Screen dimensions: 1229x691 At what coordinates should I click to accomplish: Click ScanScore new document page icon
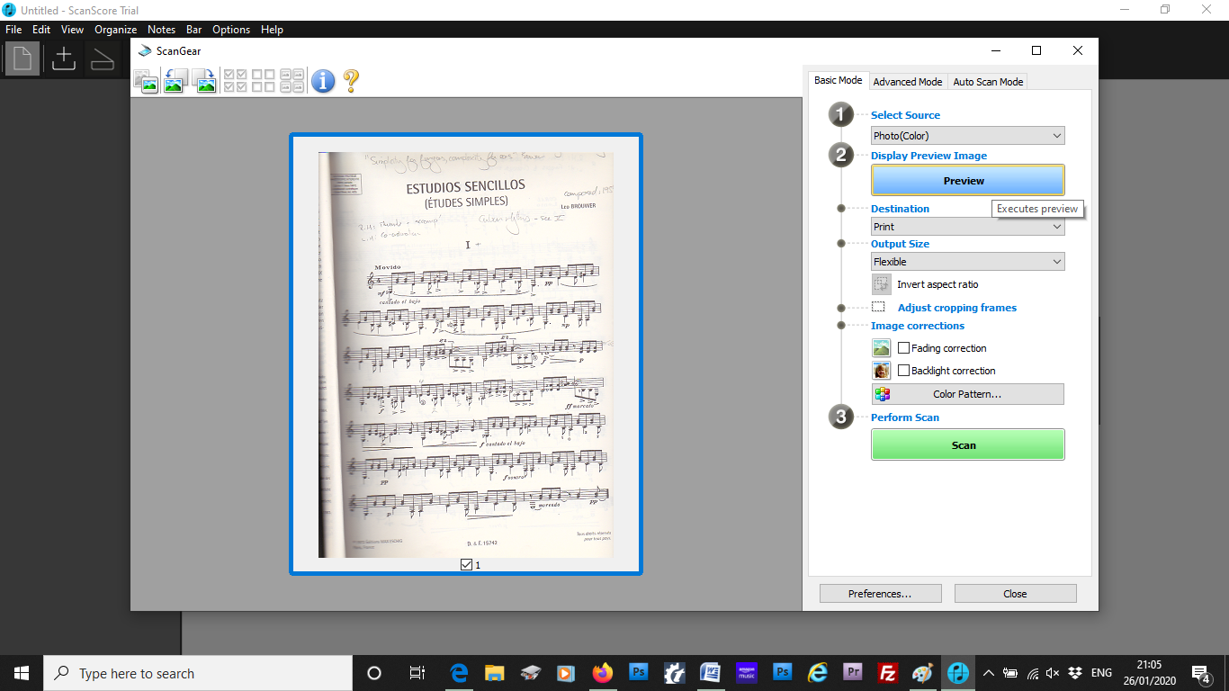[x=22, y=59]
